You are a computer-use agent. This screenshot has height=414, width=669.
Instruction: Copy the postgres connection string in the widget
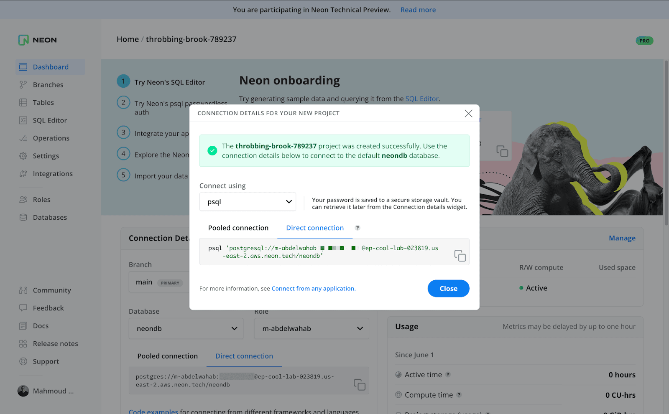359,384
